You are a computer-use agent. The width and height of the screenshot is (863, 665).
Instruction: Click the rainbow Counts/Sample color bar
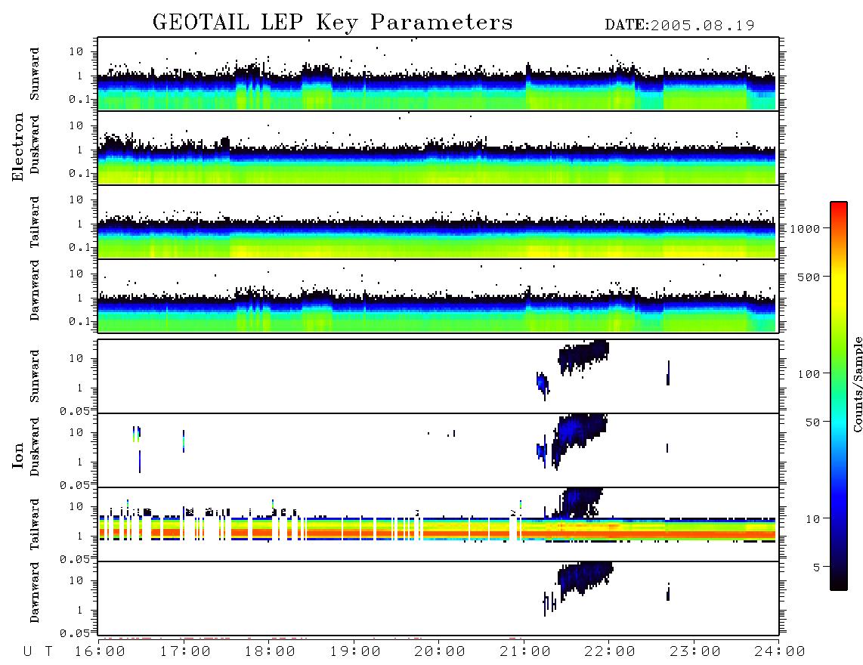[x=838, y=396]
